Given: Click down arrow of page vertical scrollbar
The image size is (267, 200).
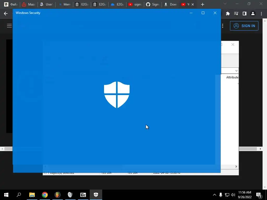Looking at the screenshot, I should coord(265,187).
